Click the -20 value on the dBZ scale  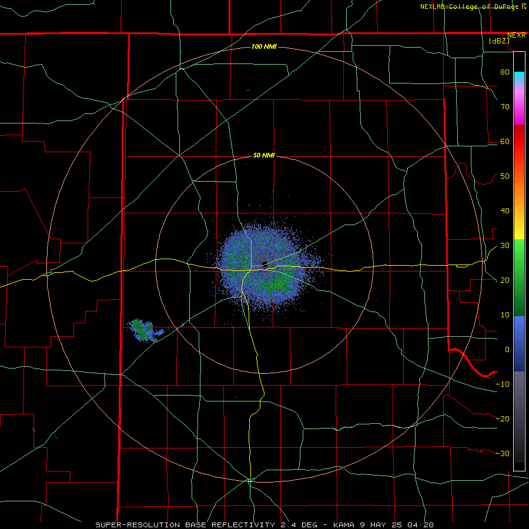[503, 418]
